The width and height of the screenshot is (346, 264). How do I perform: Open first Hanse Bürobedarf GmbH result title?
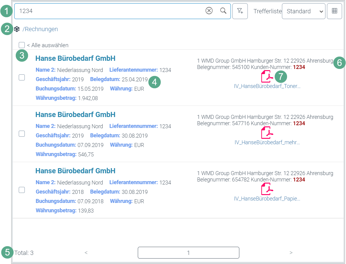[x=75, y=58]
